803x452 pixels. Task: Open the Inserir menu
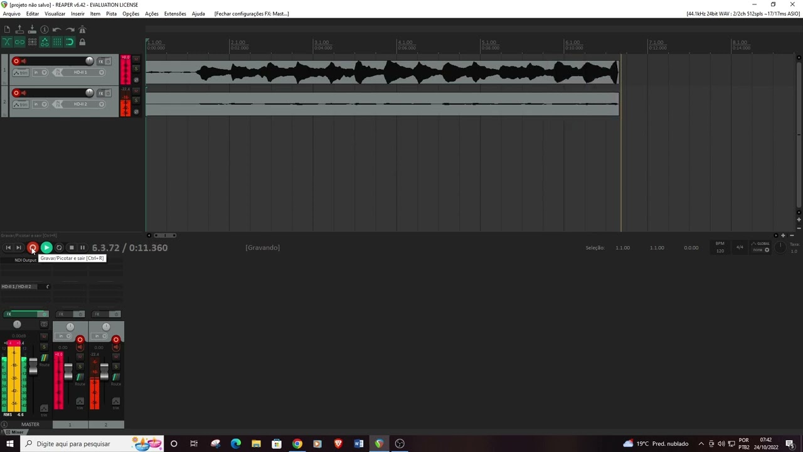[78, 14]
